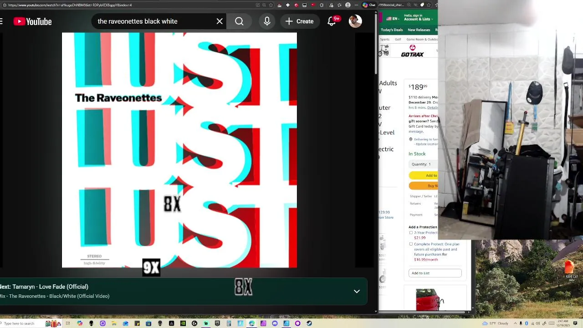Open the Epic Games taskbar icon
583x328 pixels.
[x=217, y=323]
